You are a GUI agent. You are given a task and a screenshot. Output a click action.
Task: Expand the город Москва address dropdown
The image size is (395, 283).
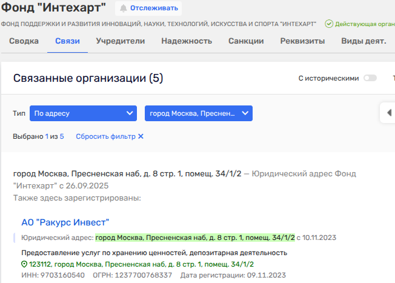point(198,113)
